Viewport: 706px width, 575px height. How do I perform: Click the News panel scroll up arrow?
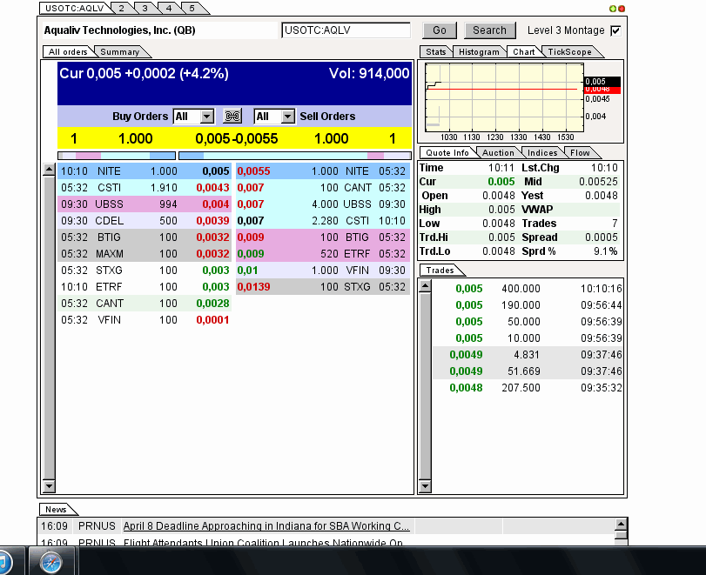tap(621, 525)
